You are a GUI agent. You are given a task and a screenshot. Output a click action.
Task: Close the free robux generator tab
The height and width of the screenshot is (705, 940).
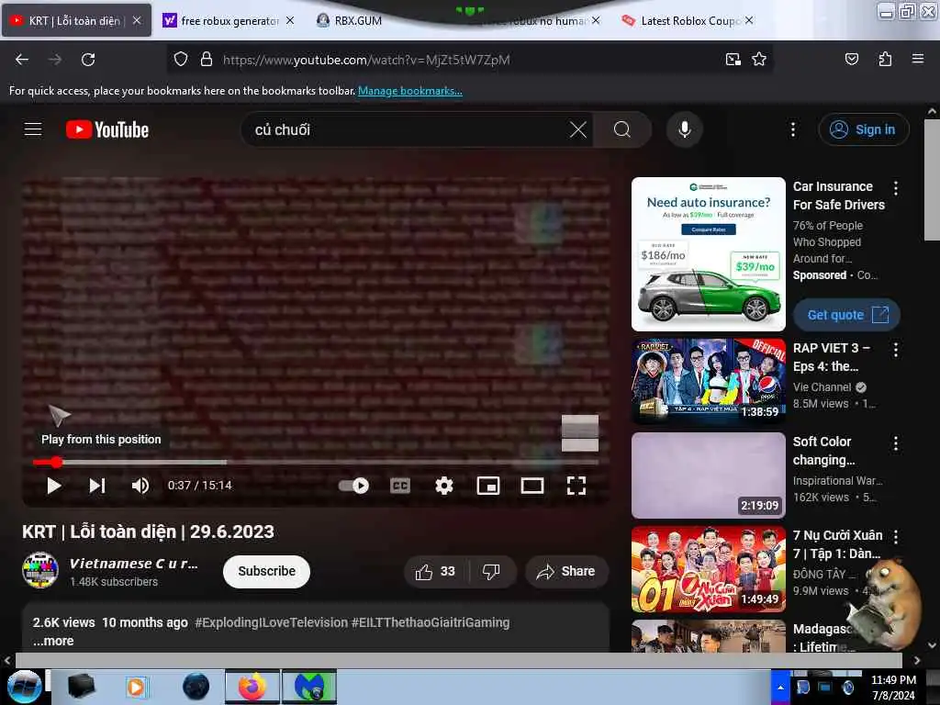coord(290,20)
